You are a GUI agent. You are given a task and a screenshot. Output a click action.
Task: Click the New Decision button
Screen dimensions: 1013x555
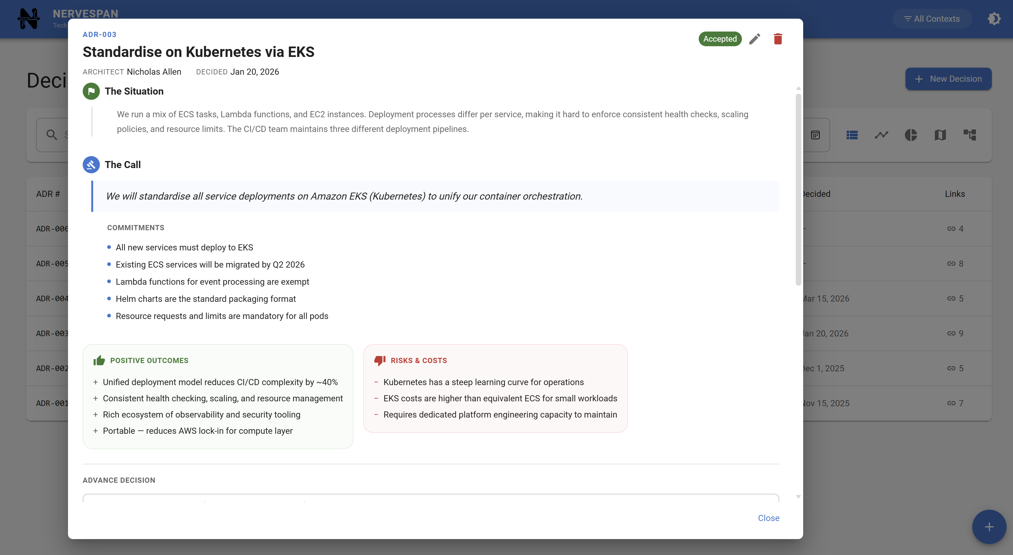[x=948, y=79]
